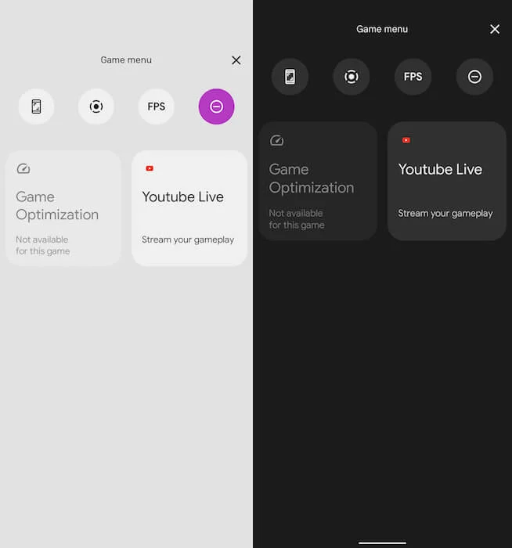Enable the FPS counter in the dark menu
This screenshot has height=548, width=512.
click(x=413, y=77)
